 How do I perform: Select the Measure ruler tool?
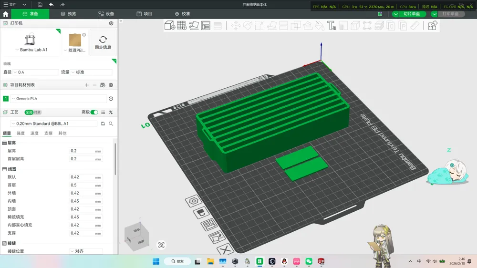point(415,26)
